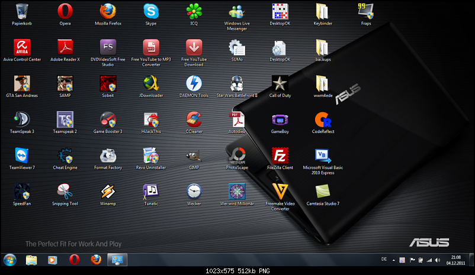Launch Revo Uninstaller
Screen dimensions: 475x275
tap(151, 156)
